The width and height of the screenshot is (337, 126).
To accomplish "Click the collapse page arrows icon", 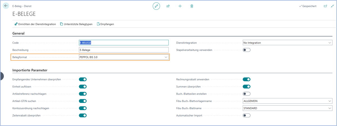I will pyautogui.click(x=333, y=6).
